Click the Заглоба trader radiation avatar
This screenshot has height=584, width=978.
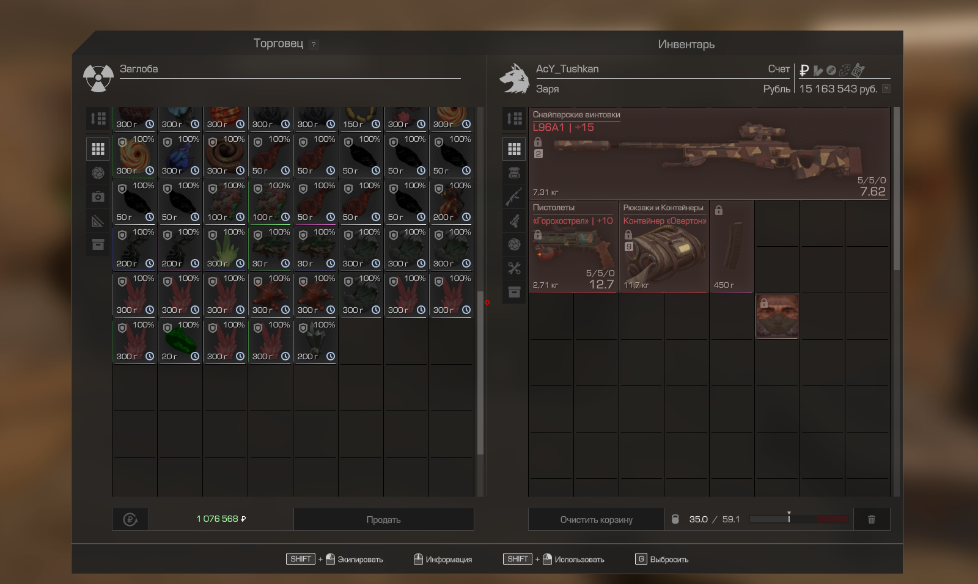point(98,78)
